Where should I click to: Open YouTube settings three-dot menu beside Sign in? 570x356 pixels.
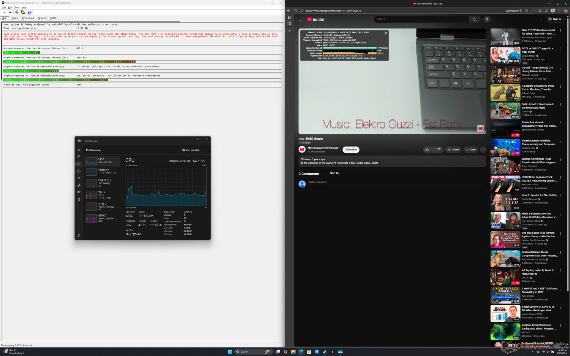(x=541, y=19)
